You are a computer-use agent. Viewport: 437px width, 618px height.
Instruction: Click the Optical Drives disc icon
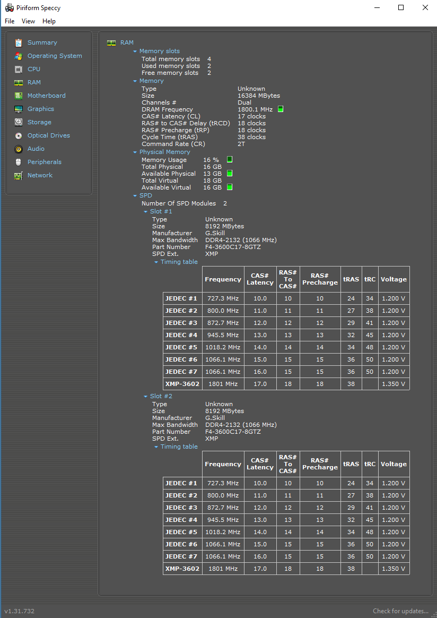[19, 135]
